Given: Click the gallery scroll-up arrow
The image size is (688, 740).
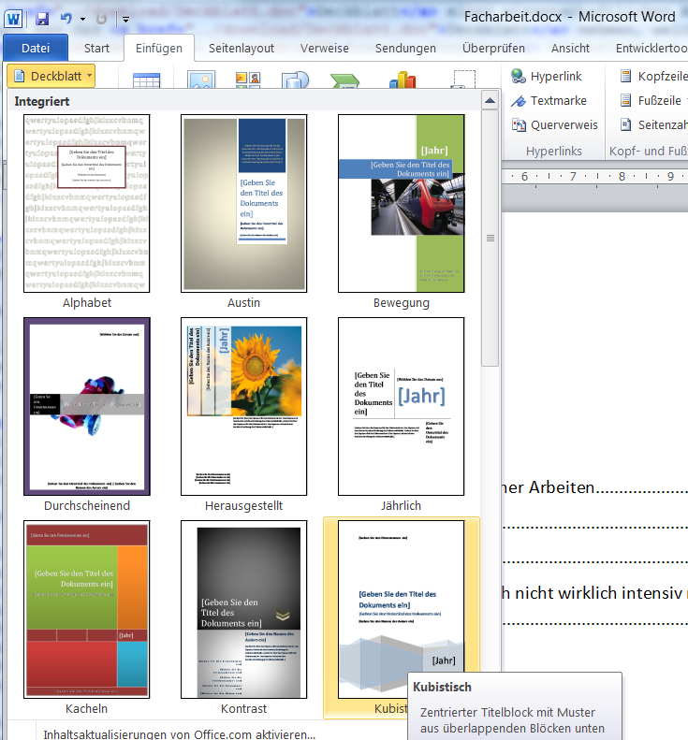Looking at the screenshot, I should tap(490, 100).
